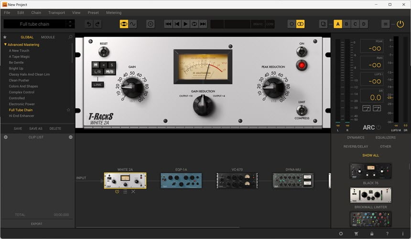Select the VC-670 module in chain
Image resolution: width=411 pixels, height=239 pixels.
pyautogui.click(x=237, y=180)
